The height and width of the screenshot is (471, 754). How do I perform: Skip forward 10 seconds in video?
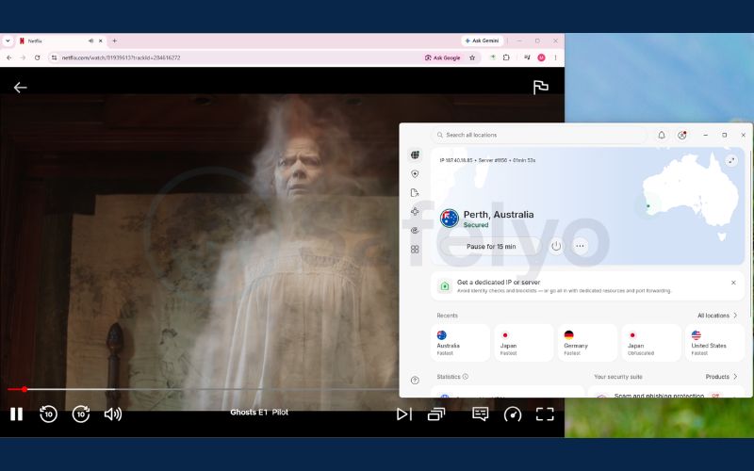point(81,414)
